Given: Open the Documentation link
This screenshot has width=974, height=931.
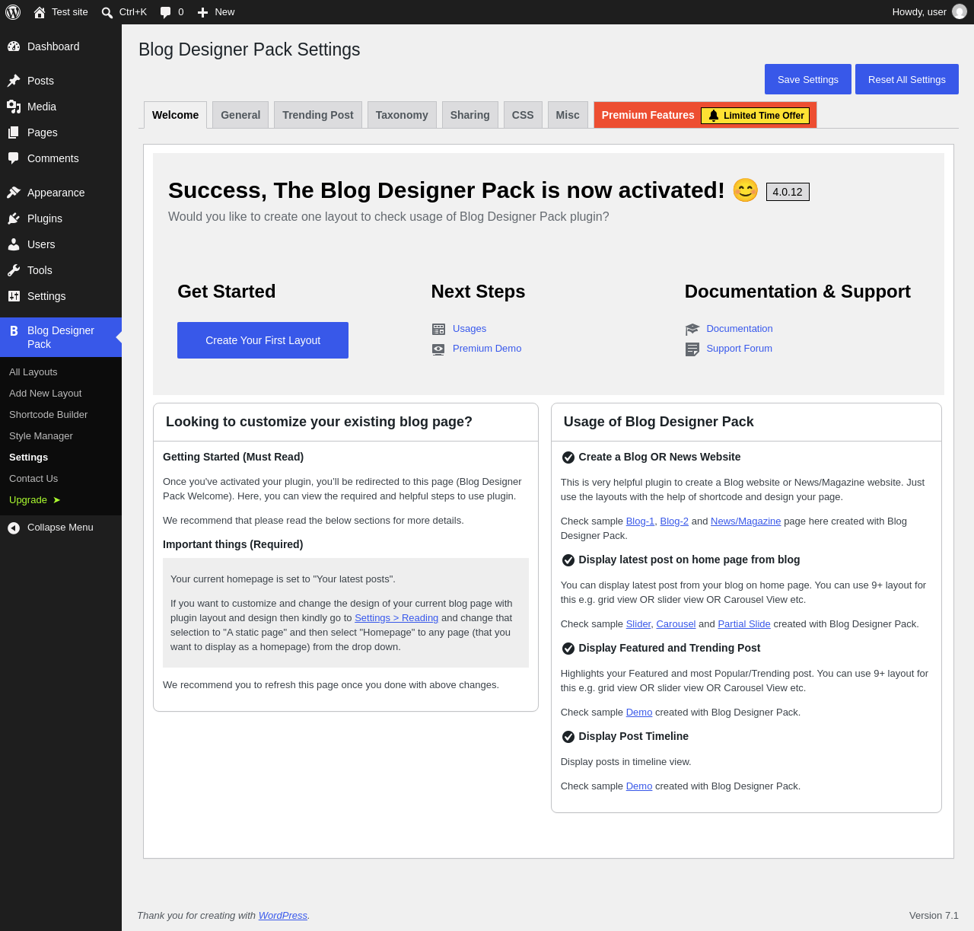Looking at the screenshot, I should point(740,329).
